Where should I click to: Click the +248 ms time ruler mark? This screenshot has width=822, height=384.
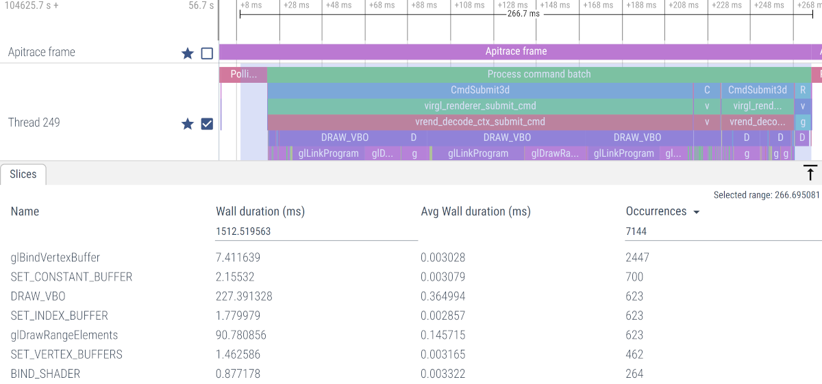tap(769, 5)
